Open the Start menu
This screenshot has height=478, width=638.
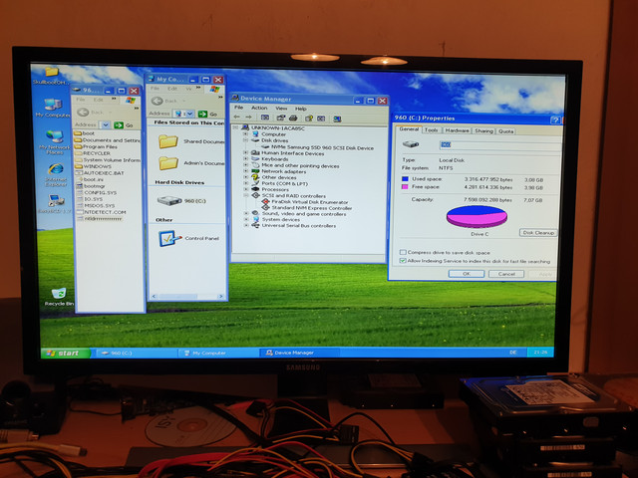pos(65,353)
